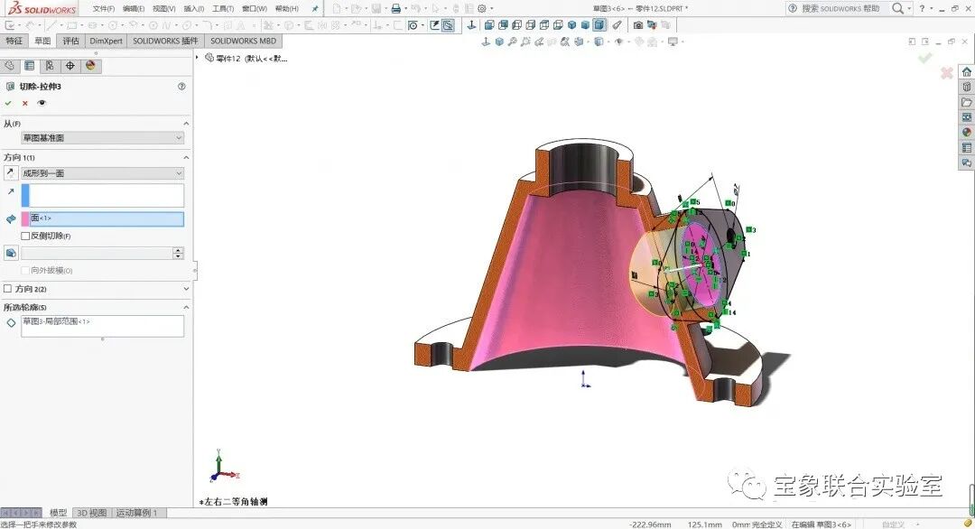Open the 文件 menu
This screenshot has height=529, width=975.
coord(104,9)
